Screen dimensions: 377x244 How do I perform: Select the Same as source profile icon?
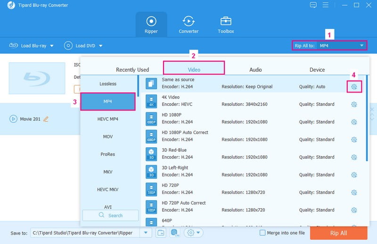click(x=151, y=84)
